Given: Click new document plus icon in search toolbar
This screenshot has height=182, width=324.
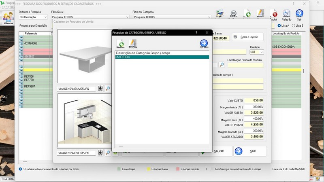Looking at the screenshot, I should pos(247,14).
